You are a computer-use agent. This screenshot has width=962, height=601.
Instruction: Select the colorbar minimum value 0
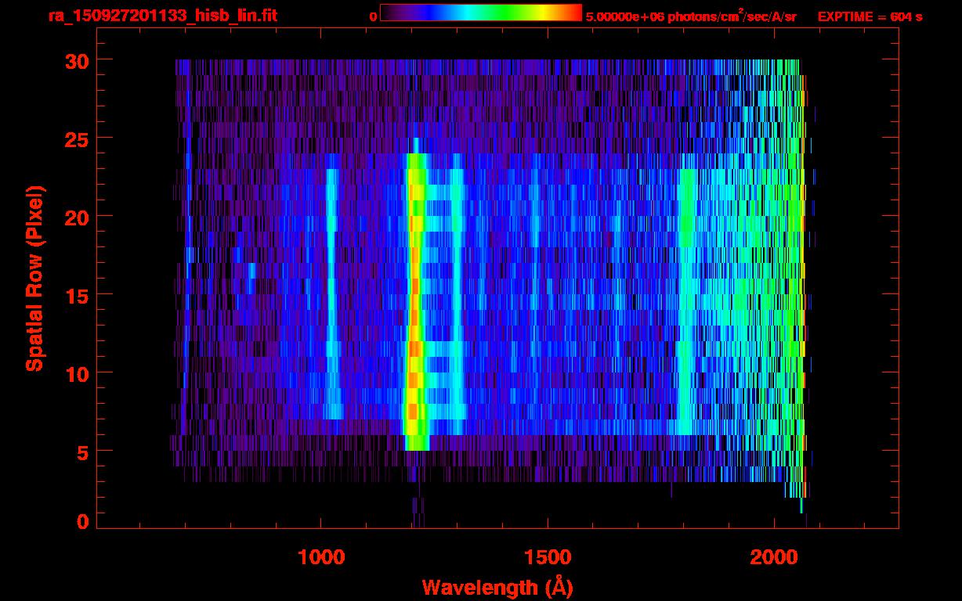374,16
